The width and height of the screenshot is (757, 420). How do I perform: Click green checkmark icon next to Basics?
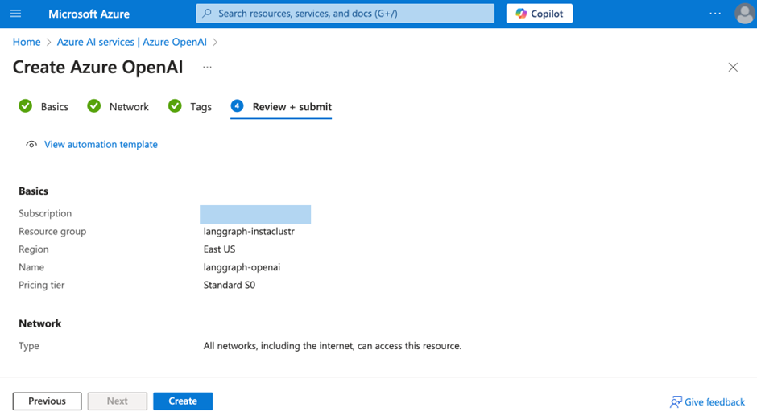[x=26, y=106]
